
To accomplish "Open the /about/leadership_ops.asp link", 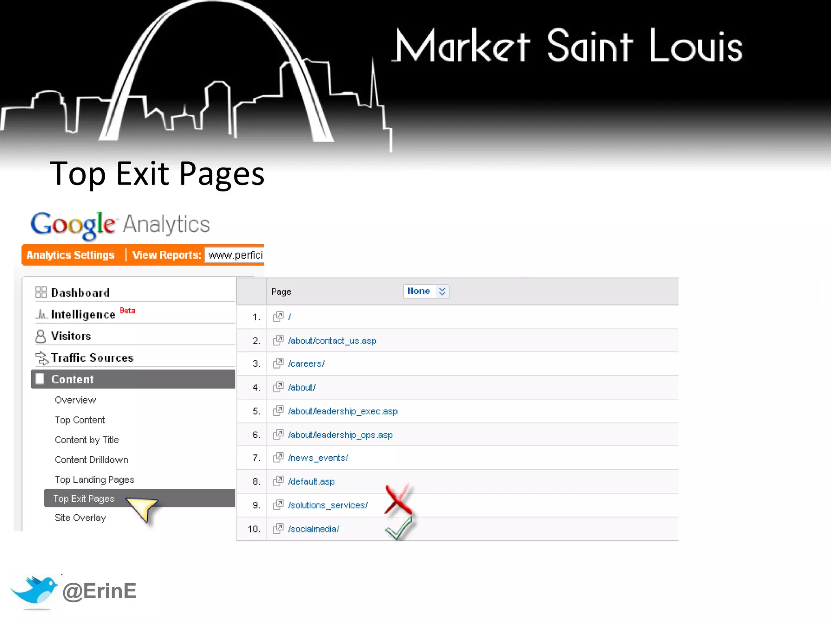I will point(340,435).
